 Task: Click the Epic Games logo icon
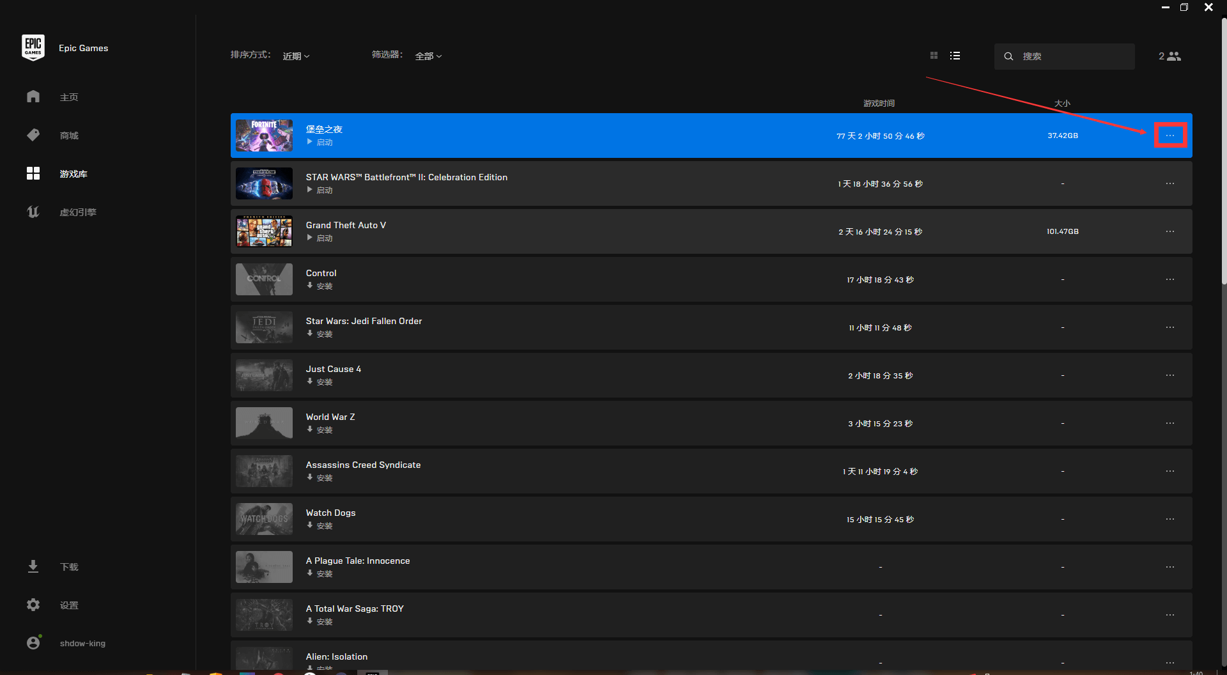33,48
